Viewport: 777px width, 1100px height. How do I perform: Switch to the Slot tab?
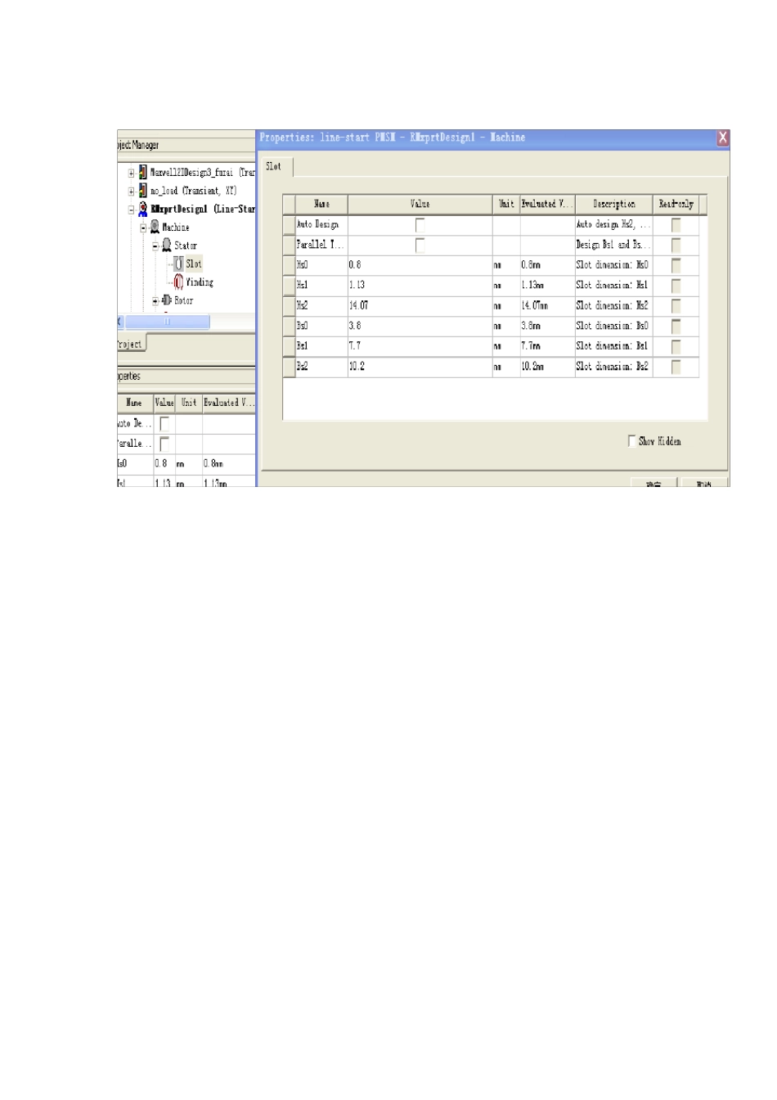click(x=276, y=166)
